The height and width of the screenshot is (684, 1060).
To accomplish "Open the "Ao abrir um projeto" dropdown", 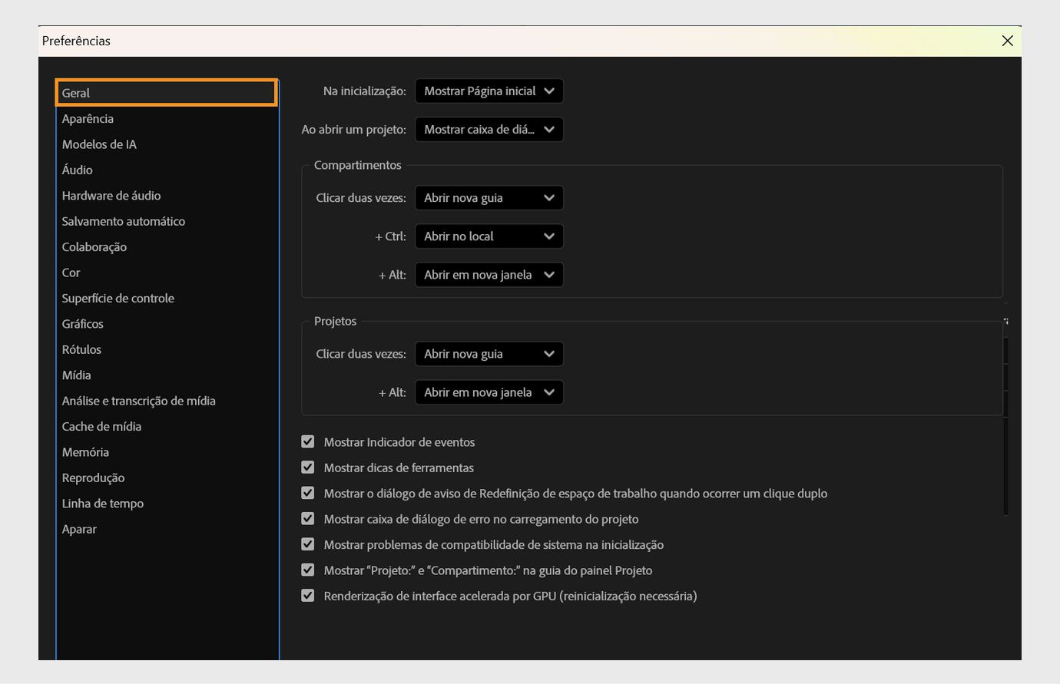I will tap(489, 129).
